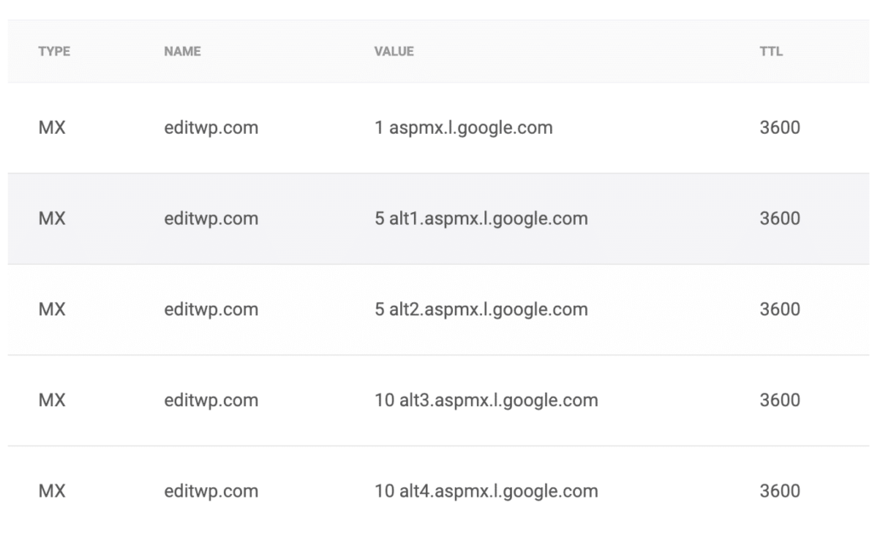Select the value 10 alt4.aspmx.l.google.com
The width and height of the screenshot is (872, 540).
[486, 491]
